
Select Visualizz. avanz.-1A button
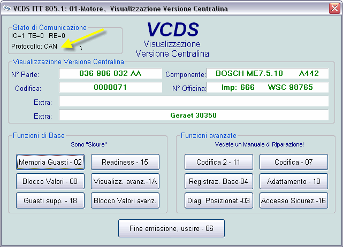coord(125,181)
